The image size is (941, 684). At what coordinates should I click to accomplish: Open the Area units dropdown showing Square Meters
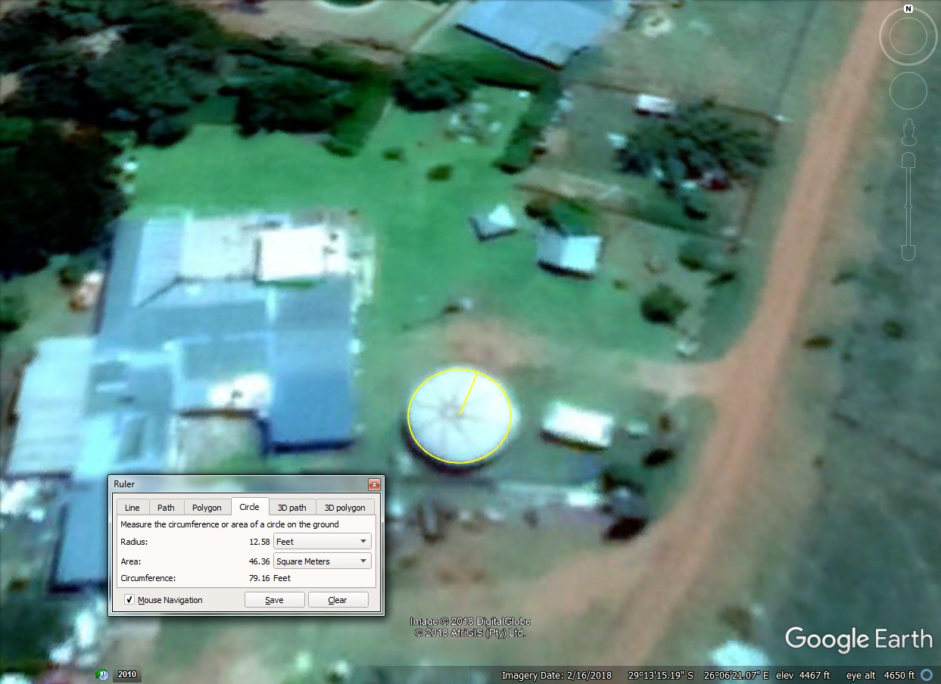(x=322, y=561)
